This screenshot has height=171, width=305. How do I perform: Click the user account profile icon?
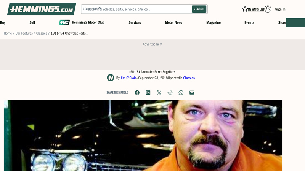pos(268,9)
